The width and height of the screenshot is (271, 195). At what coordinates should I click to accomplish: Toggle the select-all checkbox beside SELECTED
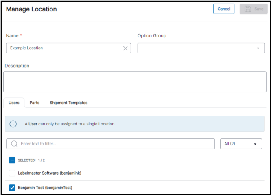12,160
